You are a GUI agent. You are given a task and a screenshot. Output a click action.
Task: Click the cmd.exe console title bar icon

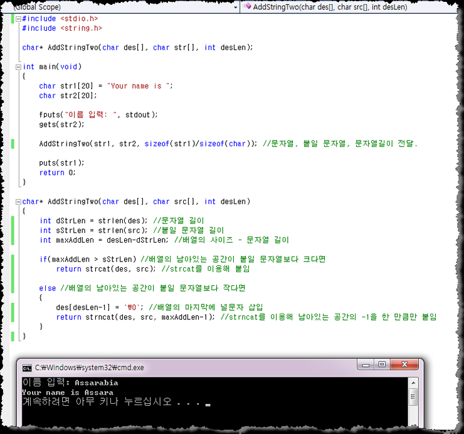click(27, 368)
